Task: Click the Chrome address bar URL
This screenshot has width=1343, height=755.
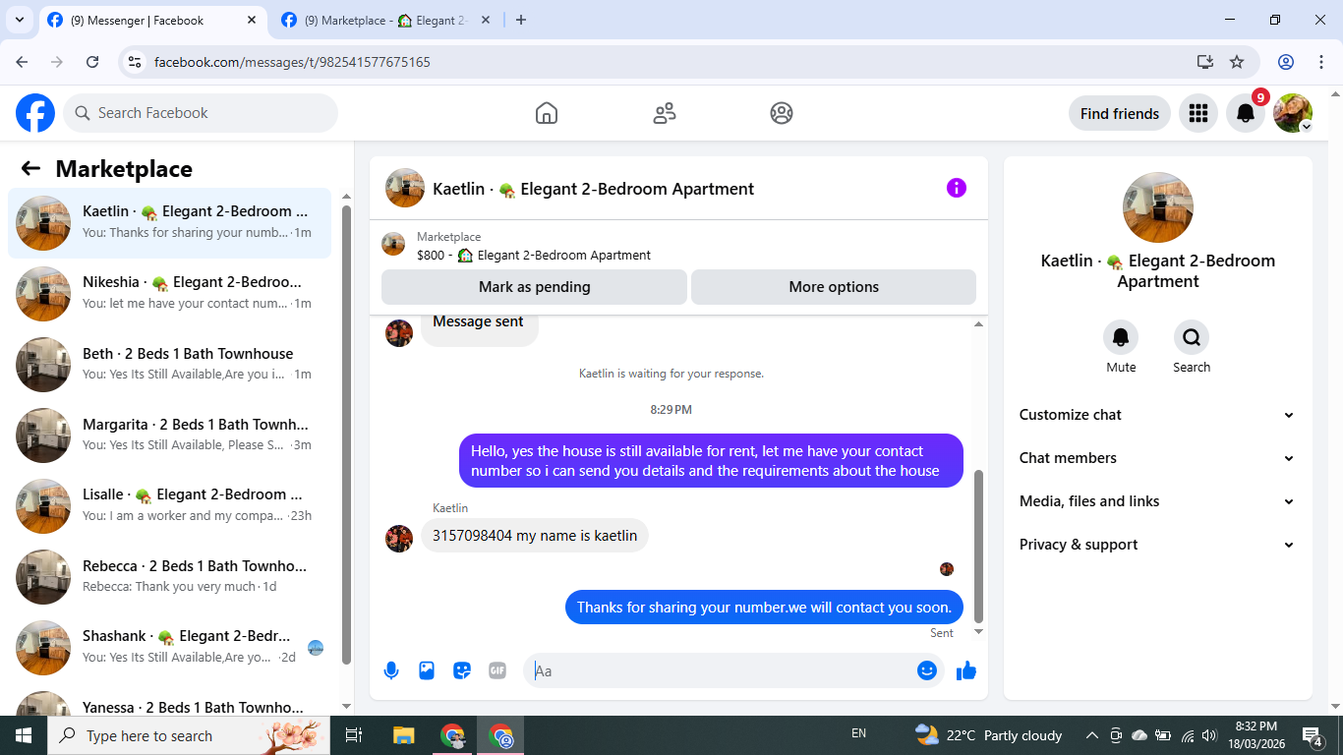Action: 292,62
